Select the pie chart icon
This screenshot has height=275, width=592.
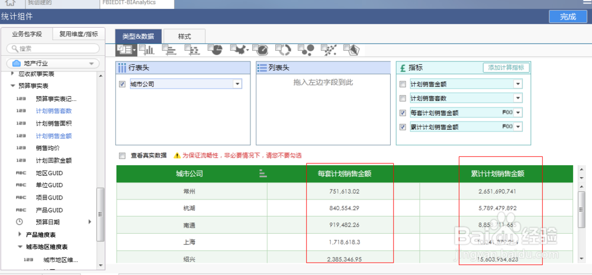coord(215,50)
